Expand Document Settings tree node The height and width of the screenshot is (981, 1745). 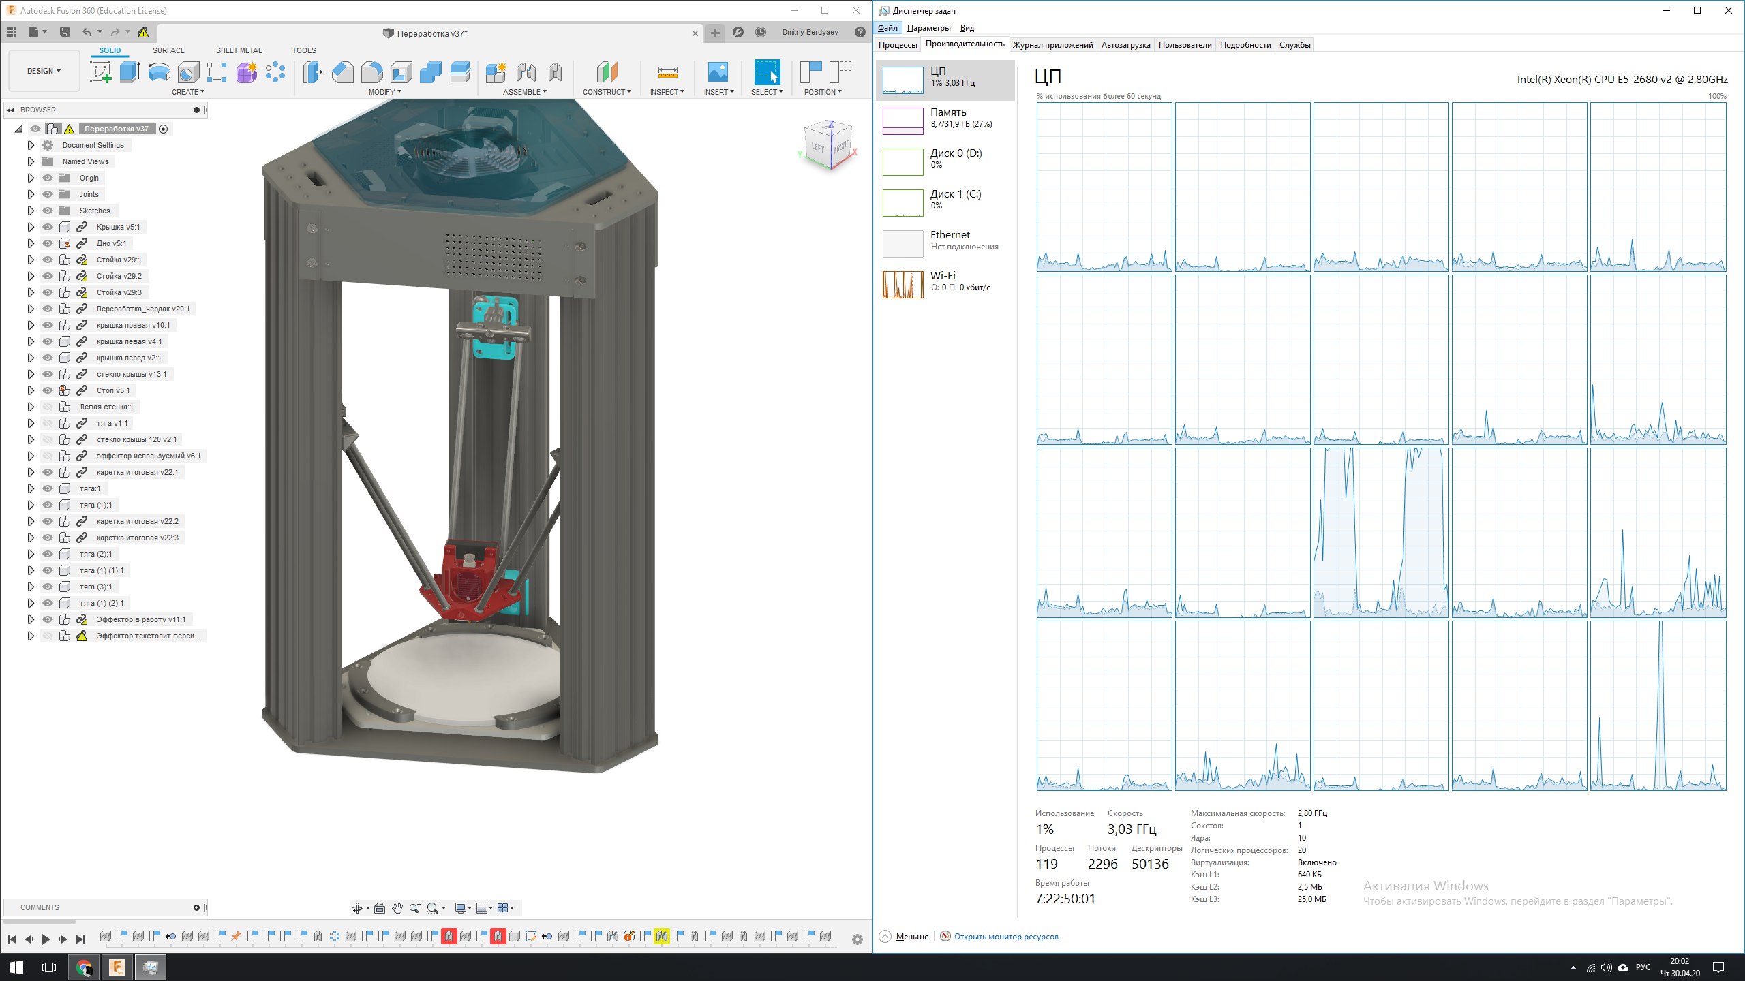click(x=31, y=145)
